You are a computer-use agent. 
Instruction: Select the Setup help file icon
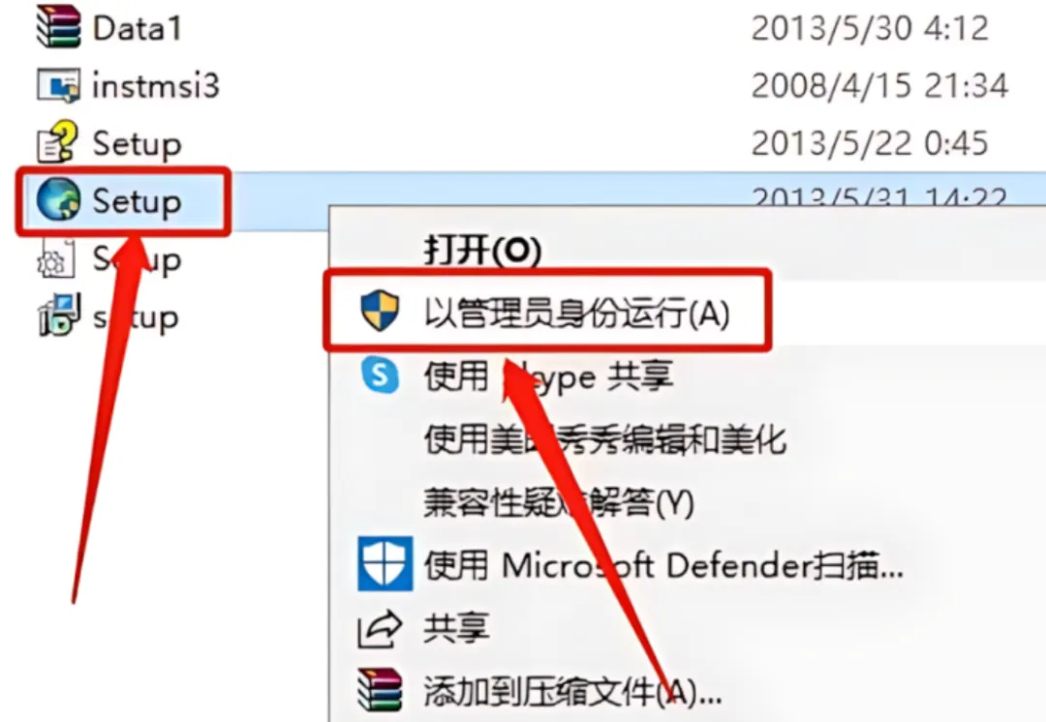point(57,141)
